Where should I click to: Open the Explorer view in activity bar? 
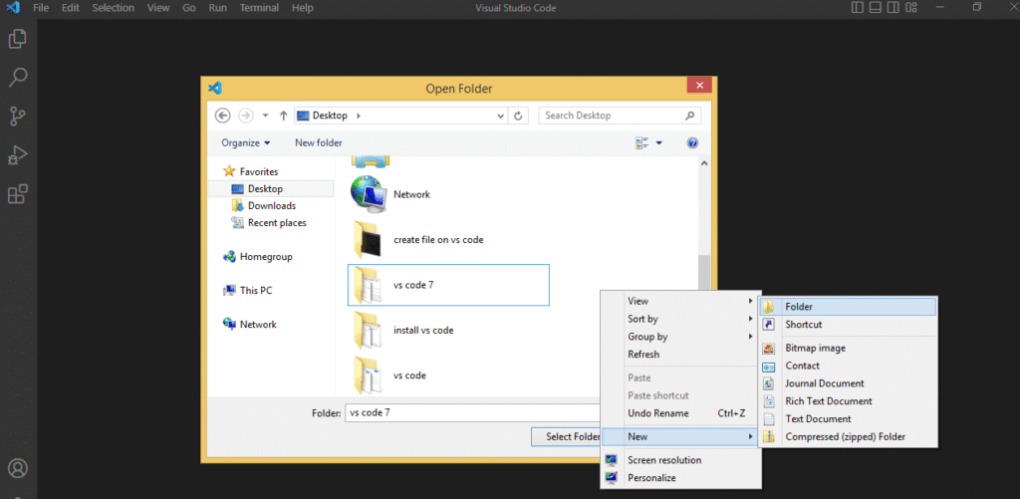pos(18,39)
